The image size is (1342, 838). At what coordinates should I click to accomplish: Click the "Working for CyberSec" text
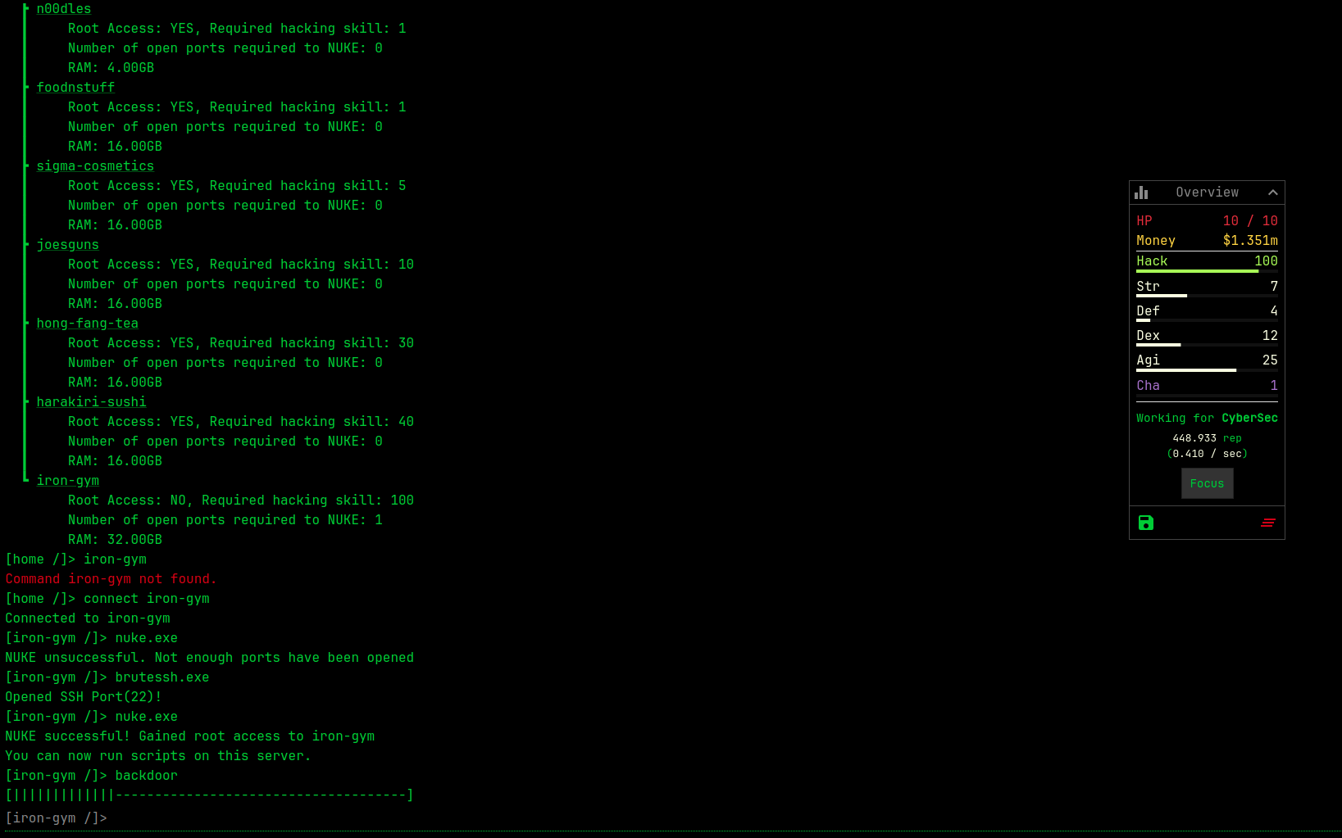[1207, 419]
